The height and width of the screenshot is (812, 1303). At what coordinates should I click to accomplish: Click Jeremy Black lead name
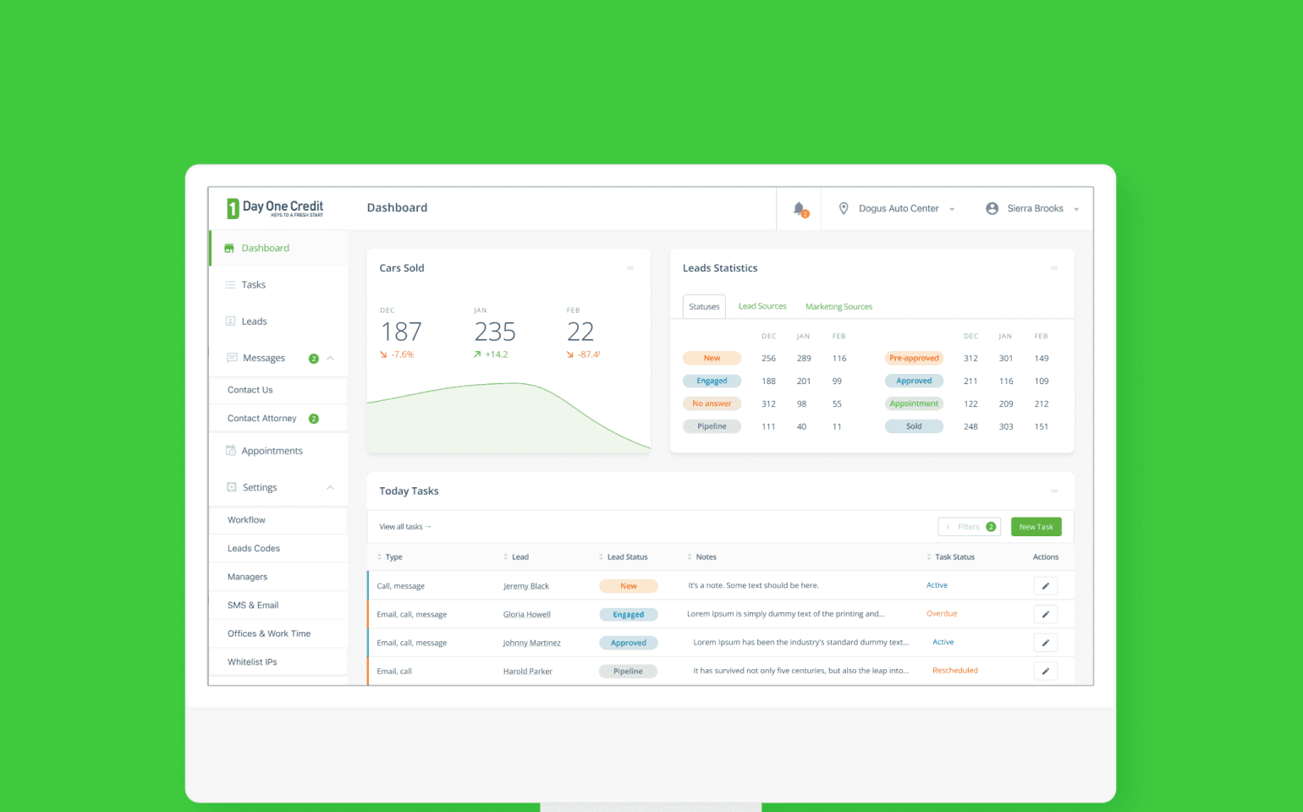(526, 586)
